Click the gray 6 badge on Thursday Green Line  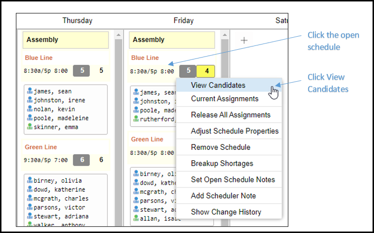point(81,160)
